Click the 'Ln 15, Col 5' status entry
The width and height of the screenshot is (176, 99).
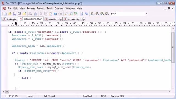tap(12, 96)
